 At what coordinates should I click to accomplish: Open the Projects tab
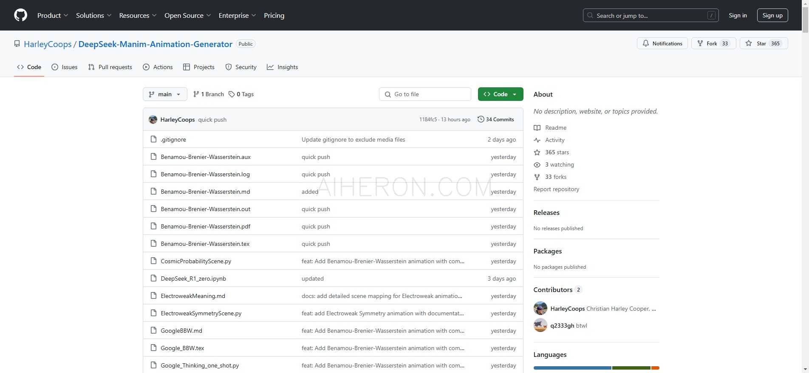[199, 67]
